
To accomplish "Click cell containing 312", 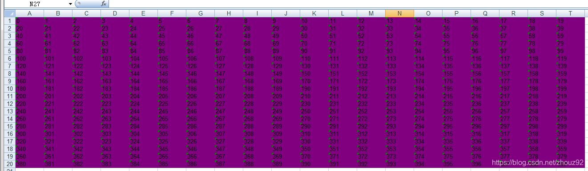I will (x=371, y=134).
